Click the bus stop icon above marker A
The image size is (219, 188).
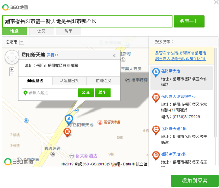click(x=76, y=110)
